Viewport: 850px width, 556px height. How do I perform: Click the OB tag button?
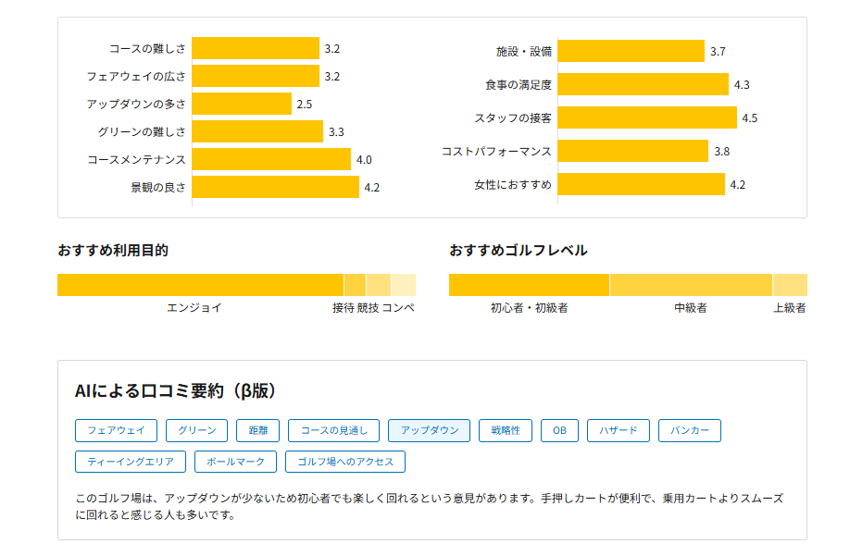[559, 430]
